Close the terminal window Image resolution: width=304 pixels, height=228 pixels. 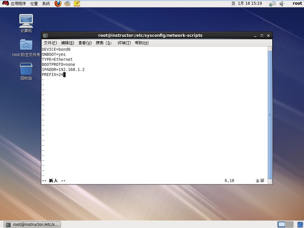(x=268, y=36)
